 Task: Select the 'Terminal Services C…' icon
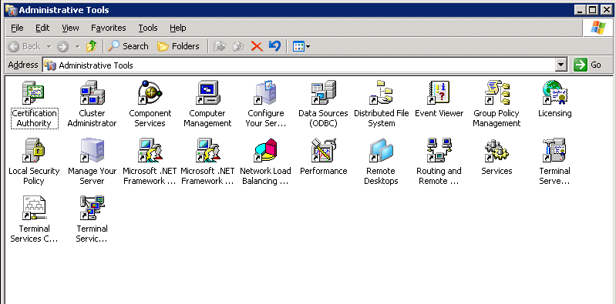[34, 208]
